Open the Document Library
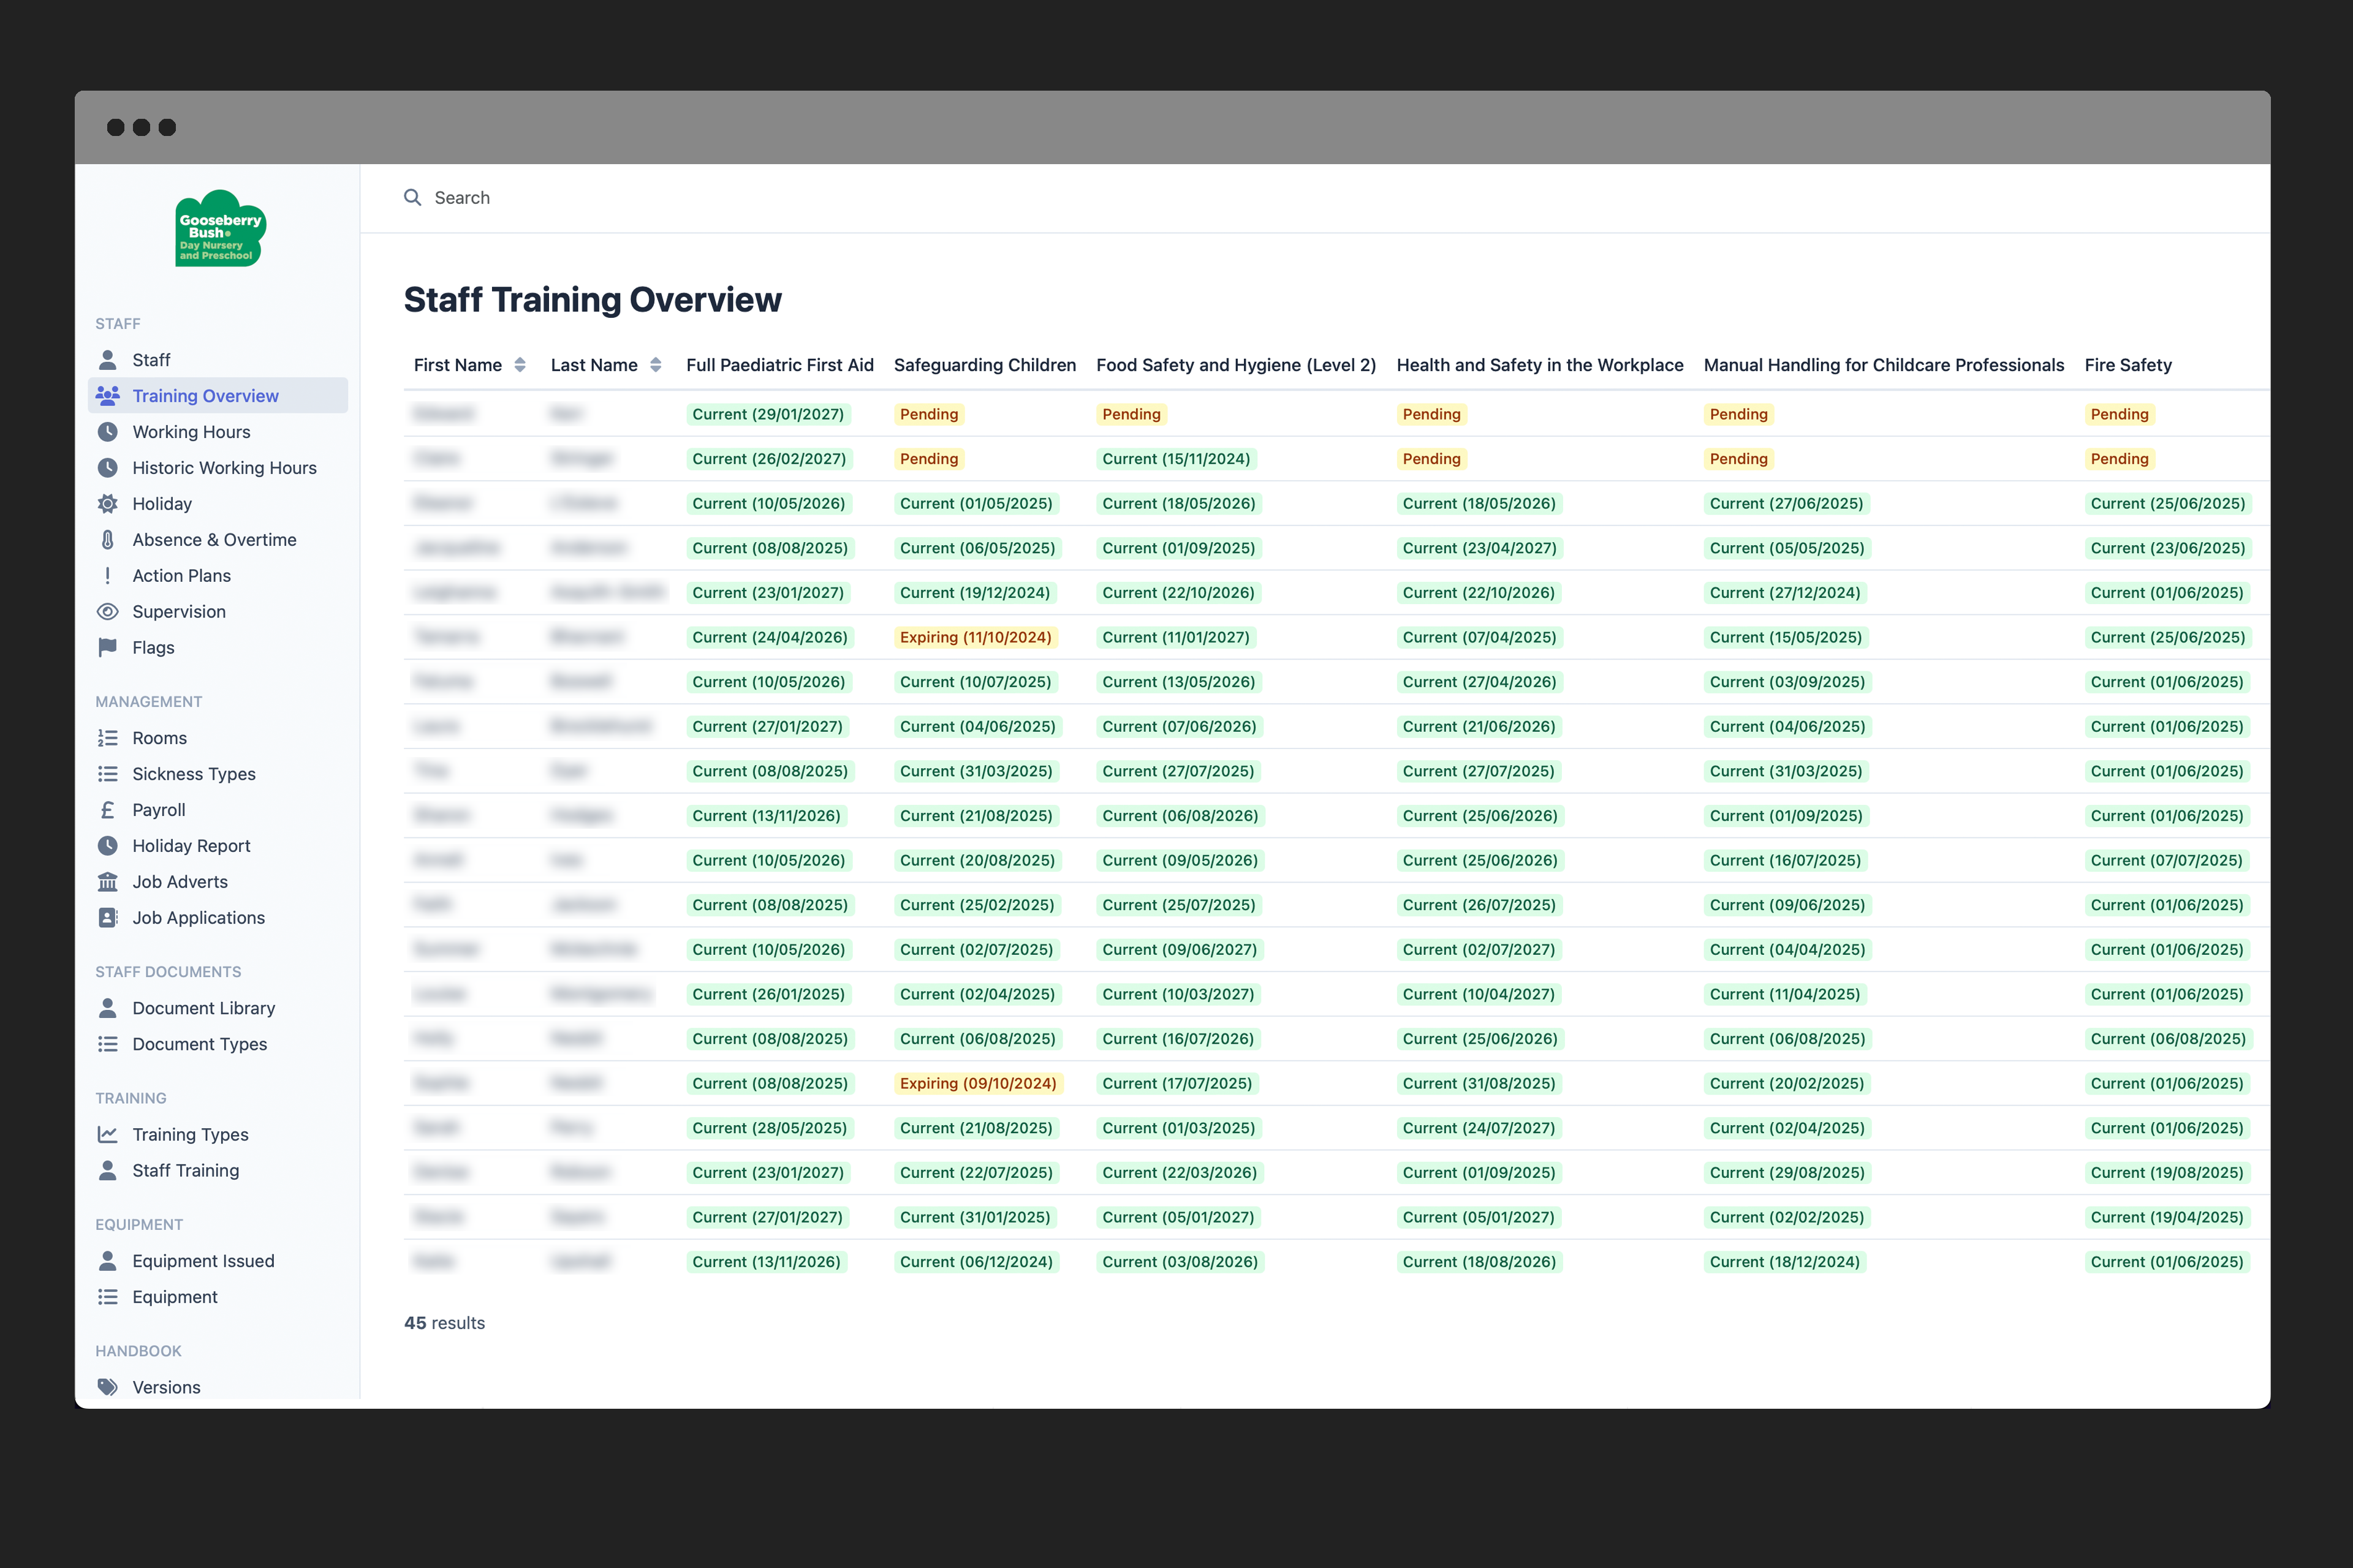Viewport: 2353px width, 1568px height. (203, 1008)
